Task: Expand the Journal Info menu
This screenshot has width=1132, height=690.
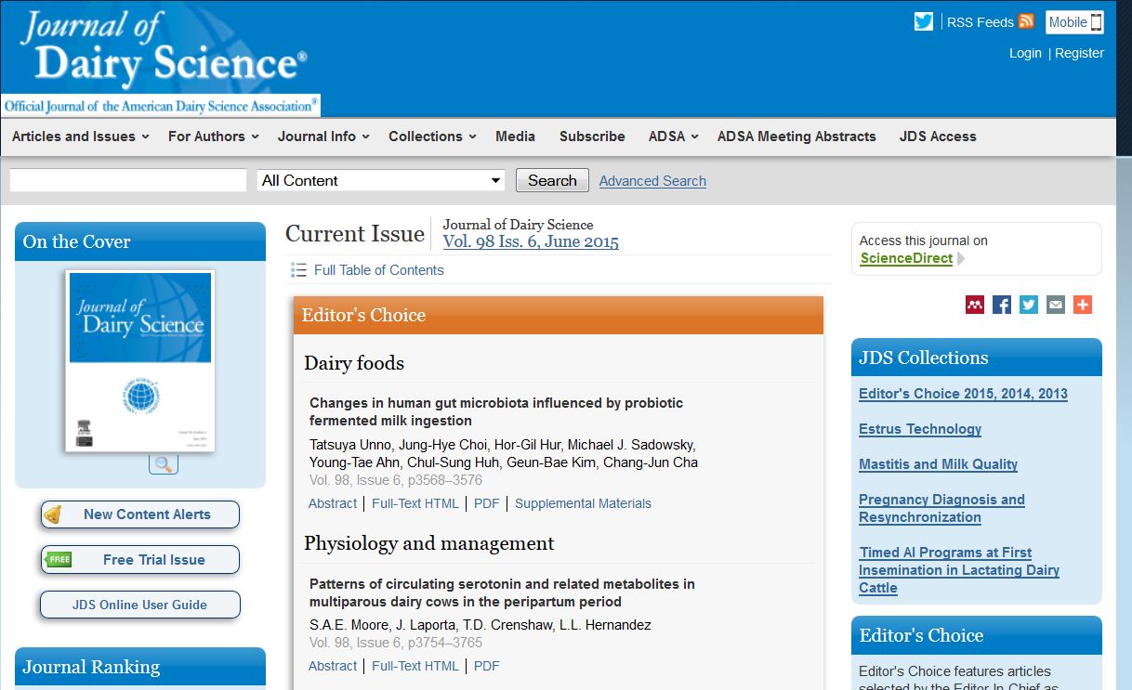Action: [323, 137]
